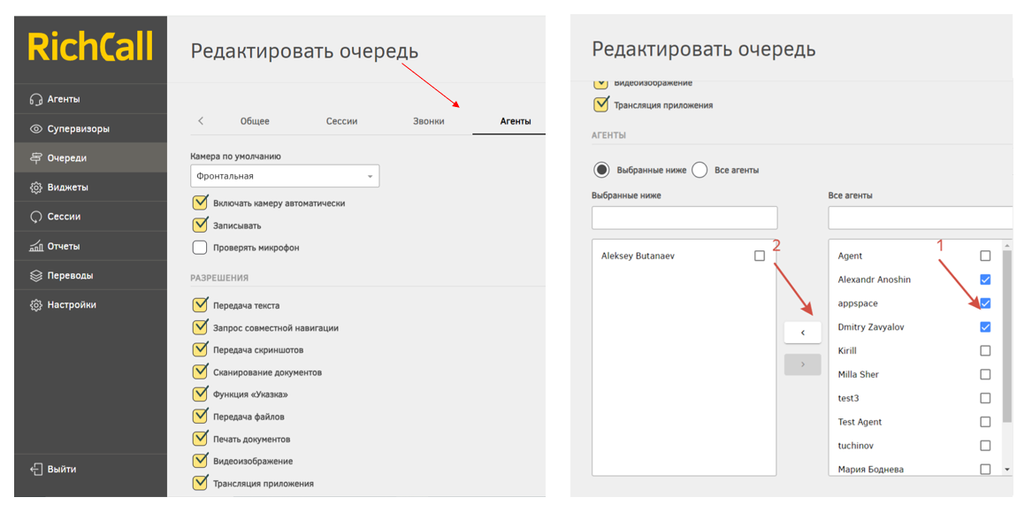
Task: Click the Все агенты search field
Action: pyautogui.click(x=920, y=218)
